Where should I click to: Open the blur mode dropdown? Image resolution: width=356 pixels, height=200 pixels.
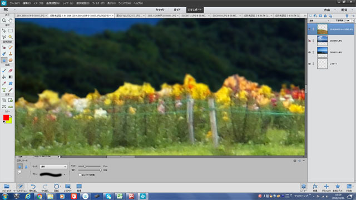[53, 167]
